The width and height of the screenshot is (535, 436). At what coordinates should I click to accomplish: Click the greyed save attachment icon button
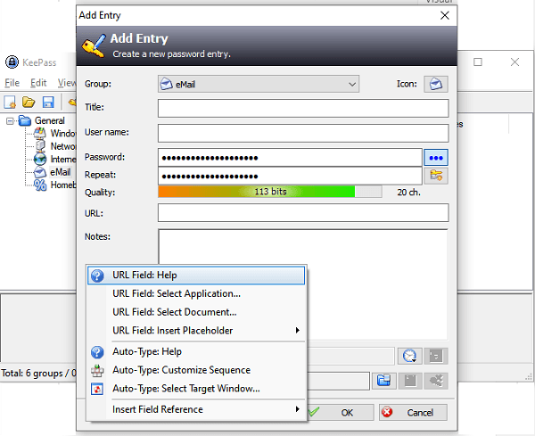click(436, 356)
